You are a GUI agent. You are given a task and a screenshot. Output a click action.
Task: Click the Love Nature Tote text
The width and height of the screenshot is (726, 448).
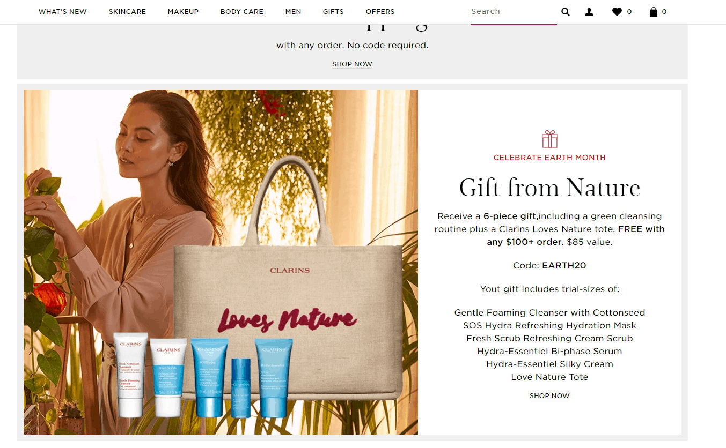tap(549, 377)
